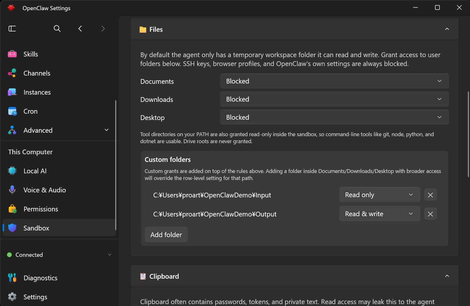
Task: Click the OpenClaw app logo
Action: (x=11, y=8)
